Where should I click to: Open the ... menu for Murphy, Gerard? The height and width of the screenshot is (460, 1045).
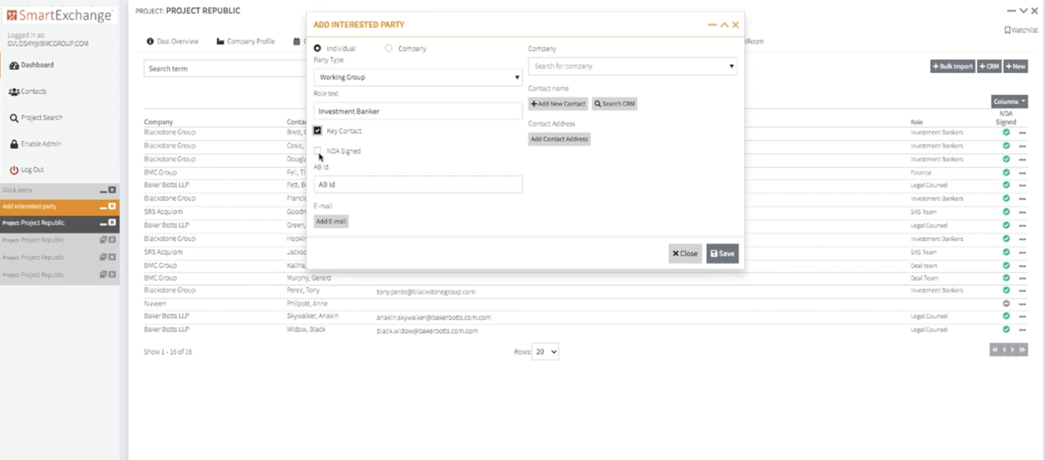click(x=1022, y=279)
